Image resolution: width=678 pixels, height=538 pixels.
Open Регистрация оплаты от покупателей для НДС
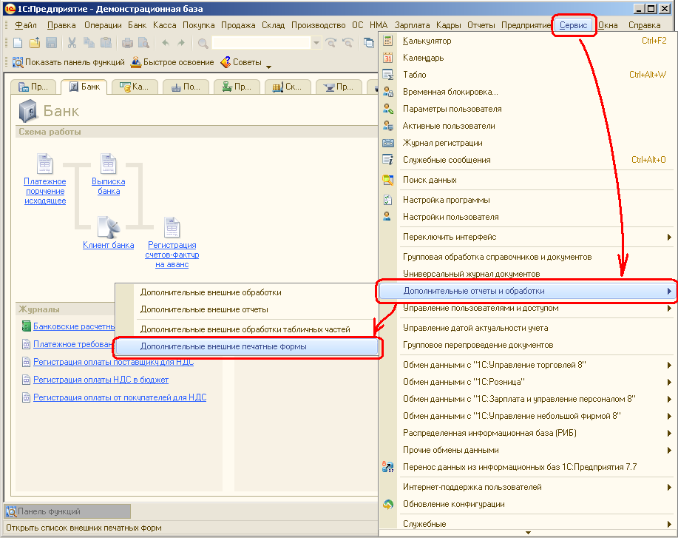point(120,397)
